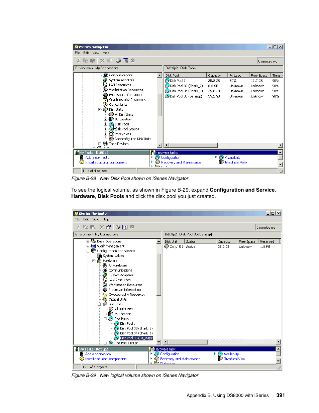
Task: Click the Graphical View icon in Figure B-29 tasks
Action: click(x=220, y=359)
